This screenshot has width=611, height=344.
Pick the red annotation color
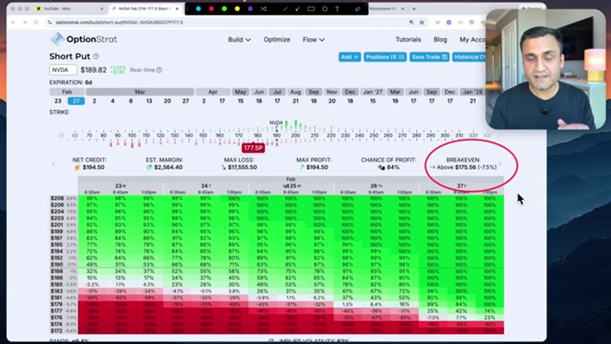pos(211,8)
